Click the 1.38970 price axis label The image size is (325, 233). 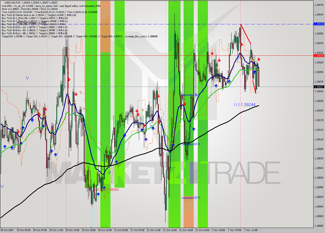pos(319,197)
